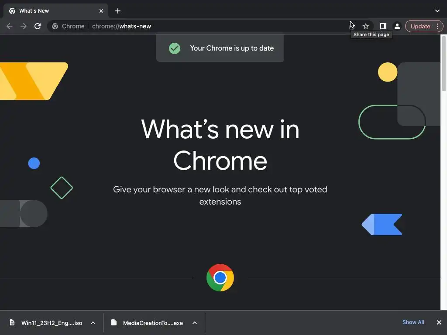This screenshot has width=447, height=335.
Task: Share this page via share icon
Action: [352, 26]
